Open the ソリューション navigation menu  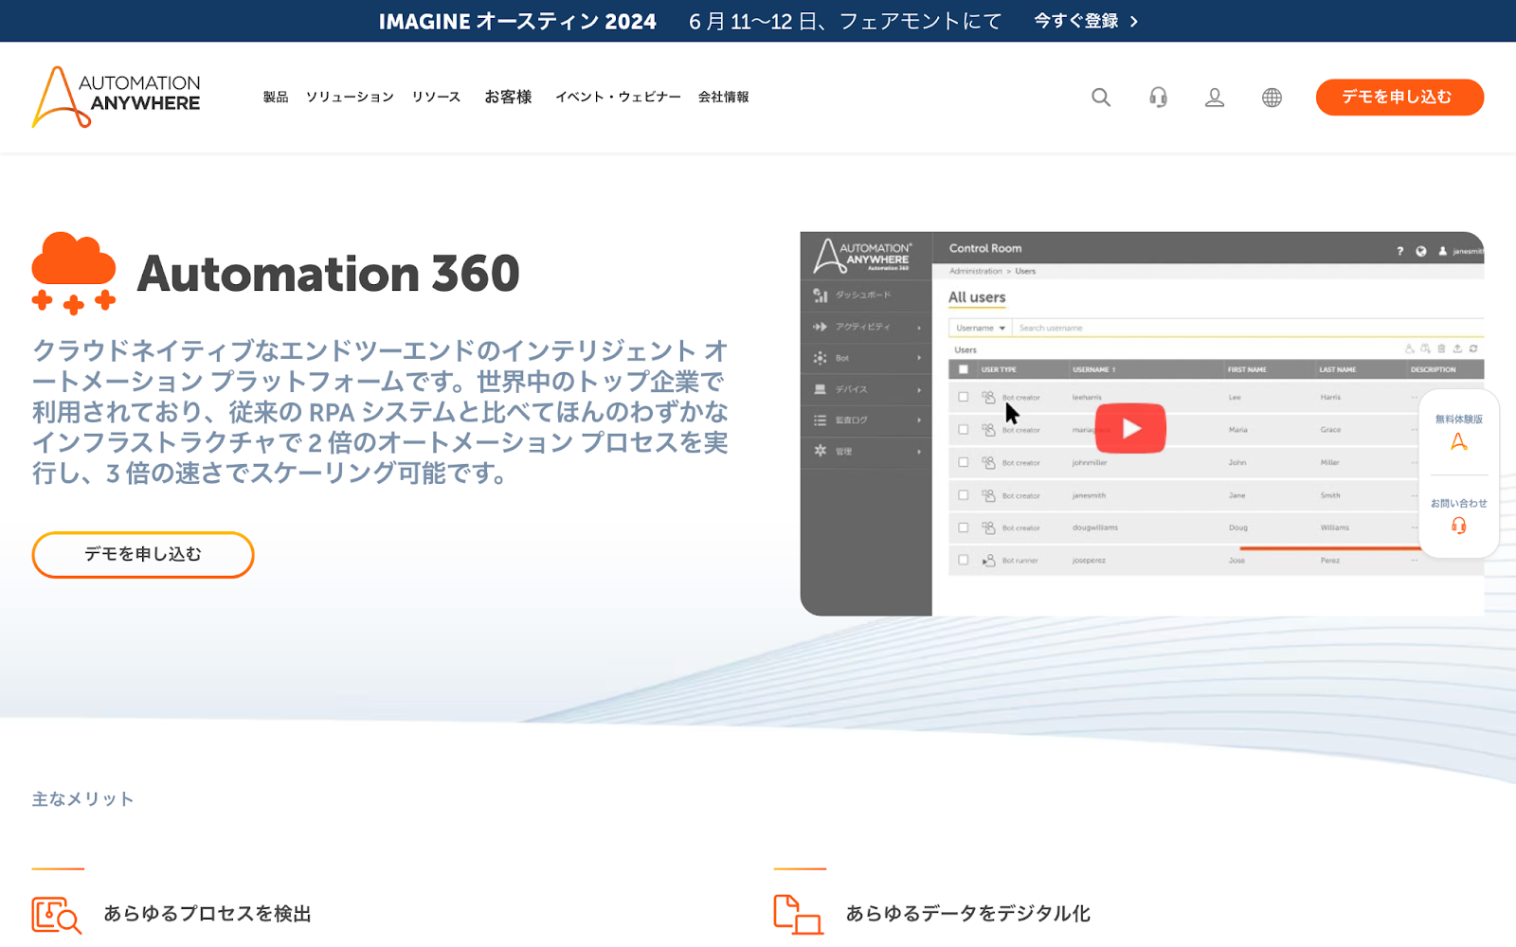coord(350,97)
